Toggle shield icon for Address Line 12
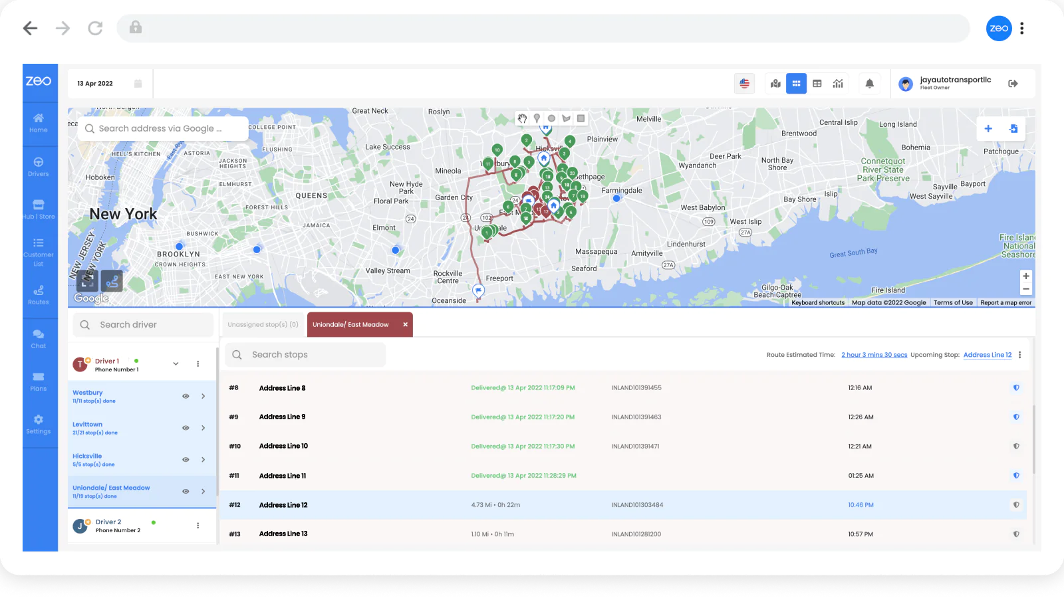The height and width of the screenshot is (598, 1064). (x=1016, y=505)
